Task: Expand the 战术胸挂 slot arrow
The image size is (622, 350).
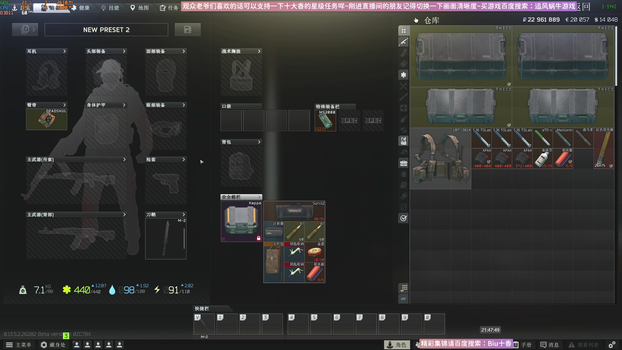Action: coord(259,51)
